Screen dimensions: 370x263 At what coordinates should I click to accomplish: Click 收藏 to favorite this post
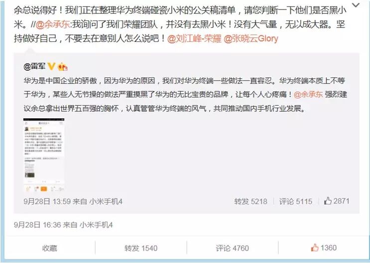click(50, 248)
